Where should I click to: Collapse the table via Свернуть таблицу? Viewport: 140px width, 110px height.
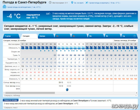click(x=12, y=96)
